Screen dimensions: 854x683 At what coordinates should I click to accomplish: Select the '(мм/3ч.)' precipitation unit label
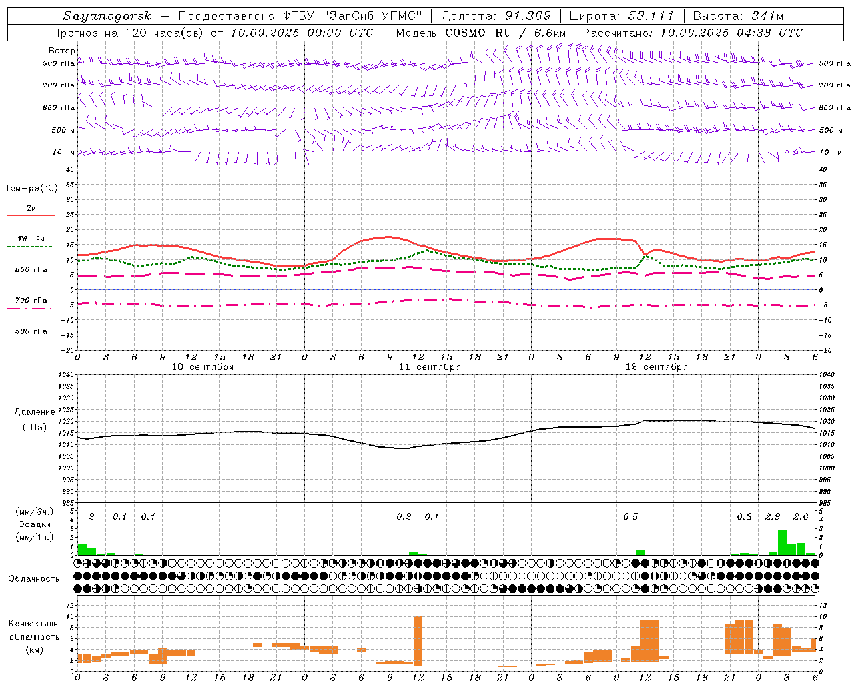[34, 512]
